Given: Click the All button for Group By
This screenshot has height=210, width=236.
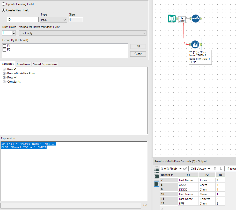Looking at the screenshot, I should click(138, 46).
